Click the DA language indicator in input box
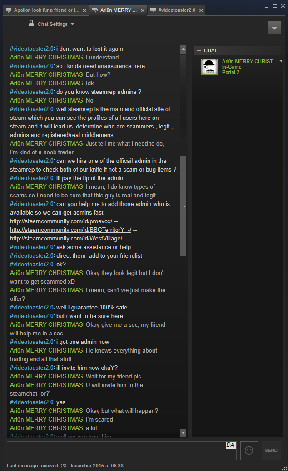The image size is (288, 471). 231,445
